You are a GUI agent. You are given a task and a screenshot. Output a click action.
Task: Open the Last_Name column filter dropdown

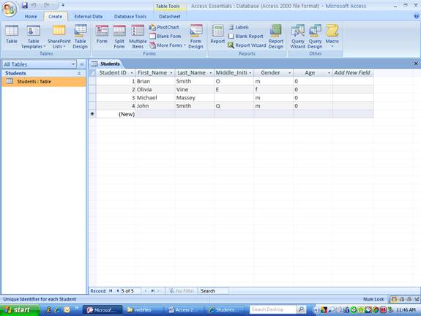211,73
